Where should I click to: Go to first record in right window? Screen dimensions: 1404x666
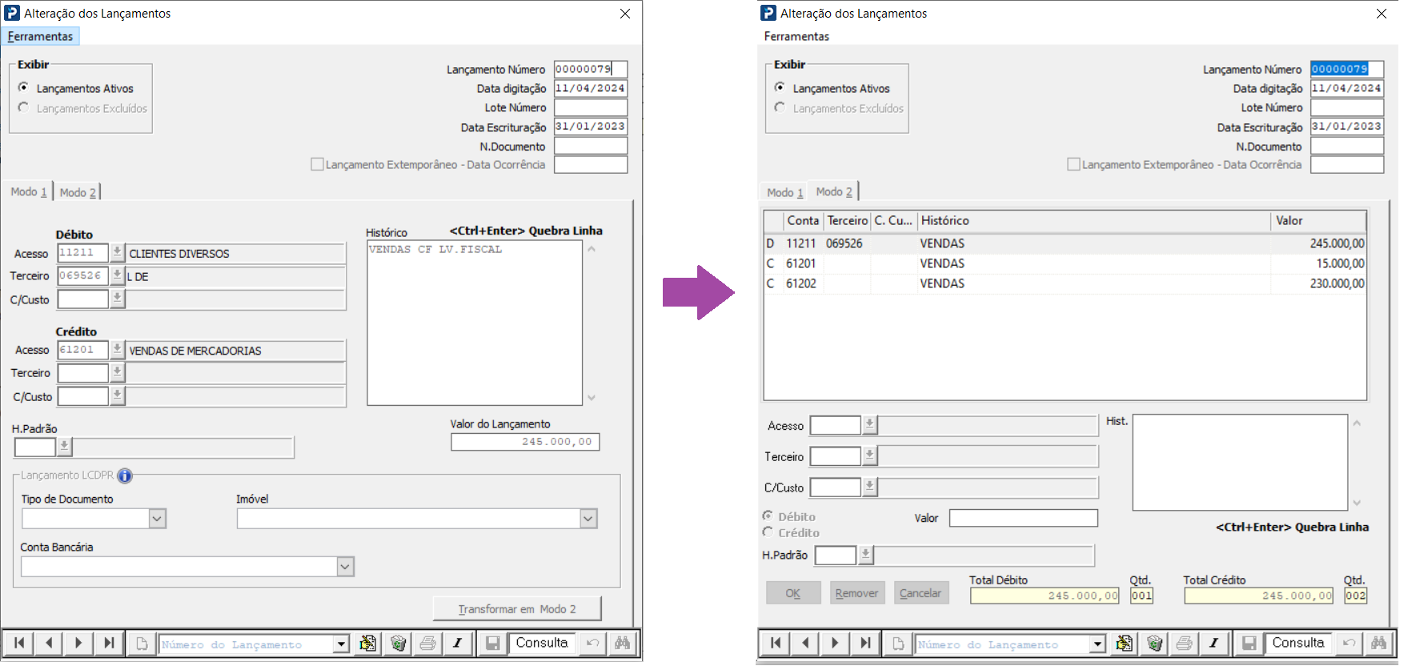776,643
